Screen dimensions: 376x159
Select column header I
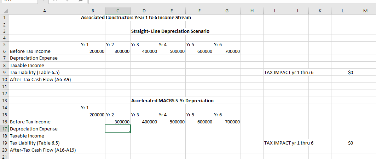tap(274, 11)
